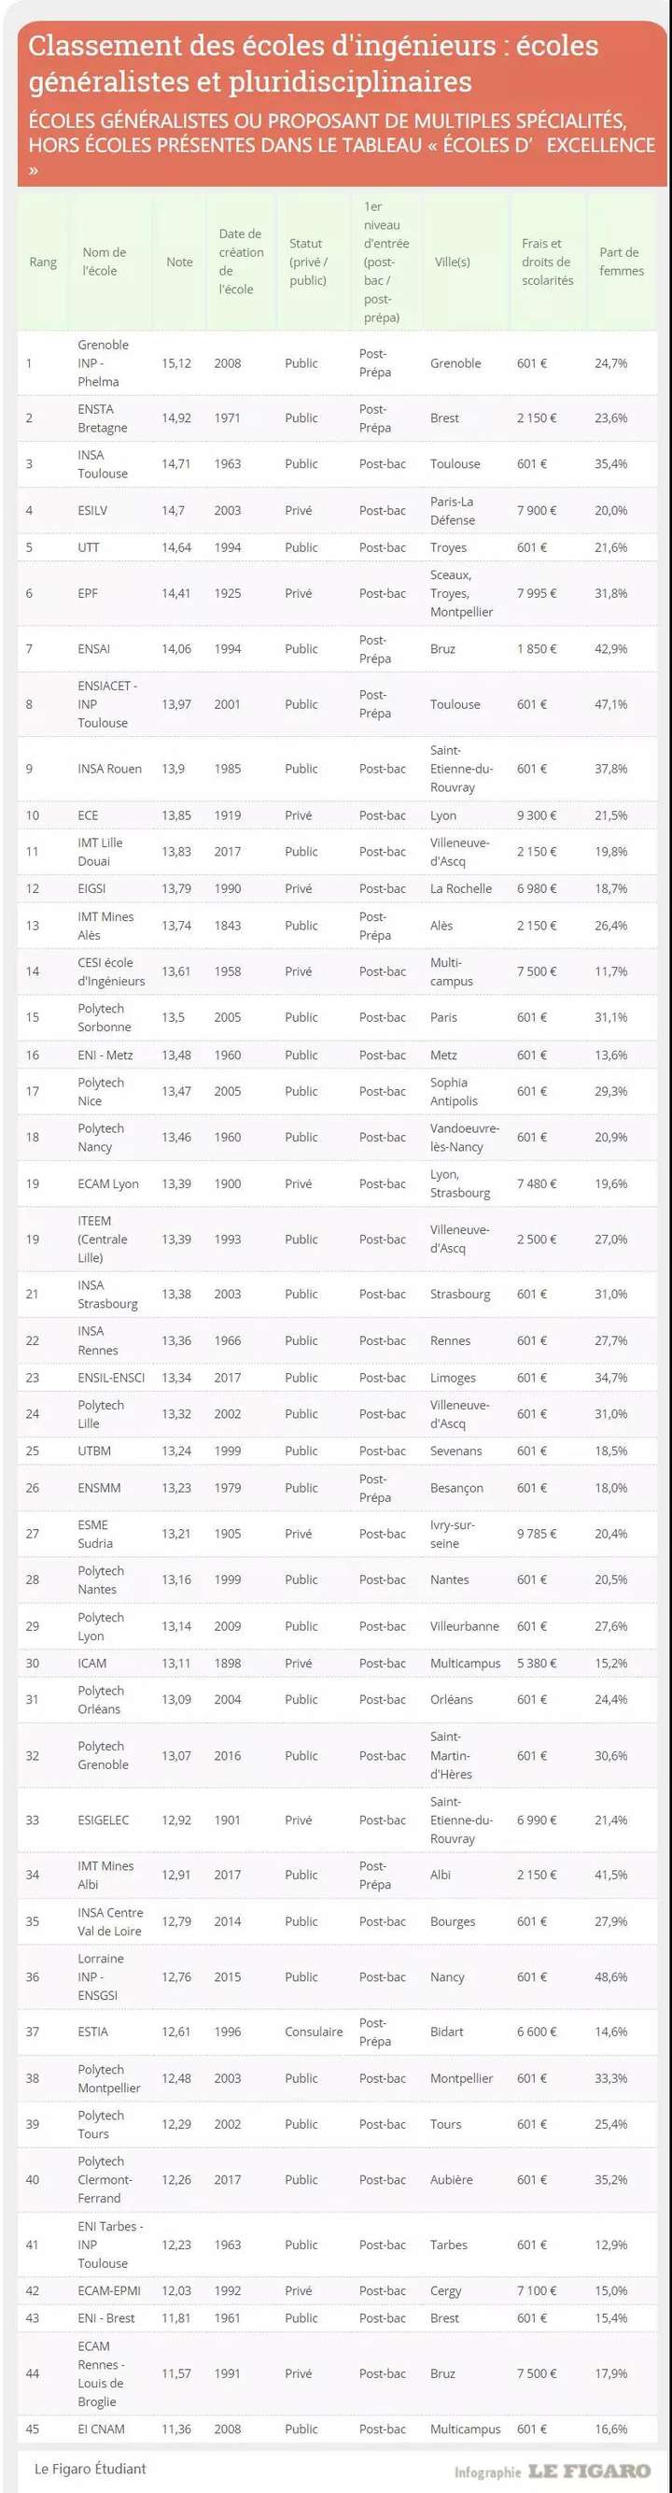The height and width of the screenshot is (2493, 672).
Task: Click the Rang column header
Action: tap(43, 262)
